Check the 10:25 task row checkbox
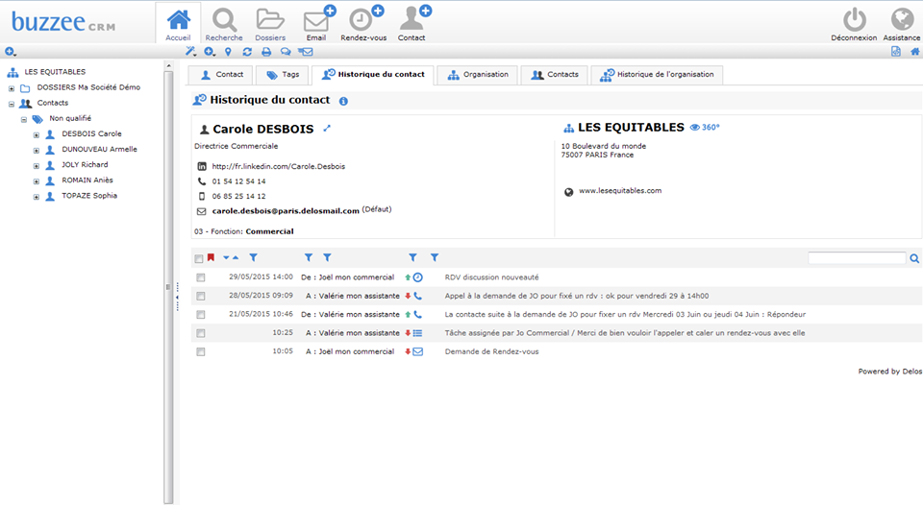Image resolution: width=923 pixels, height=505 pixels. click(201, 333)
